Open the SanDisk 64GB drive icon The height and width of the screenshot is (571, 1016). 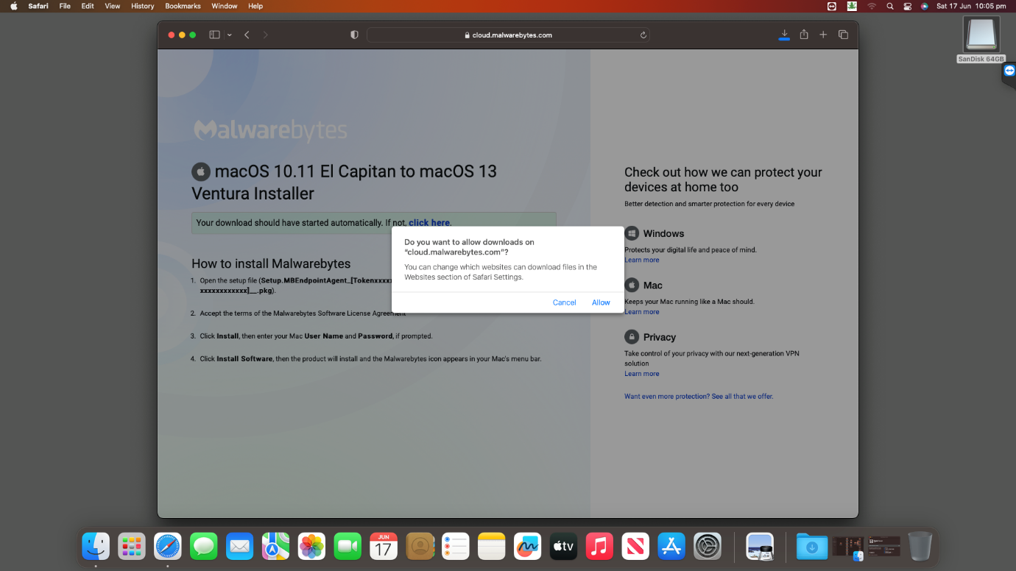pyautogui.click(x=981, y=35)
